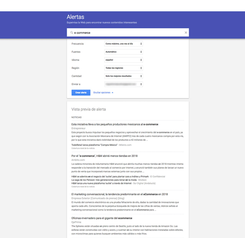Click the Región label

tap(75, 68)
